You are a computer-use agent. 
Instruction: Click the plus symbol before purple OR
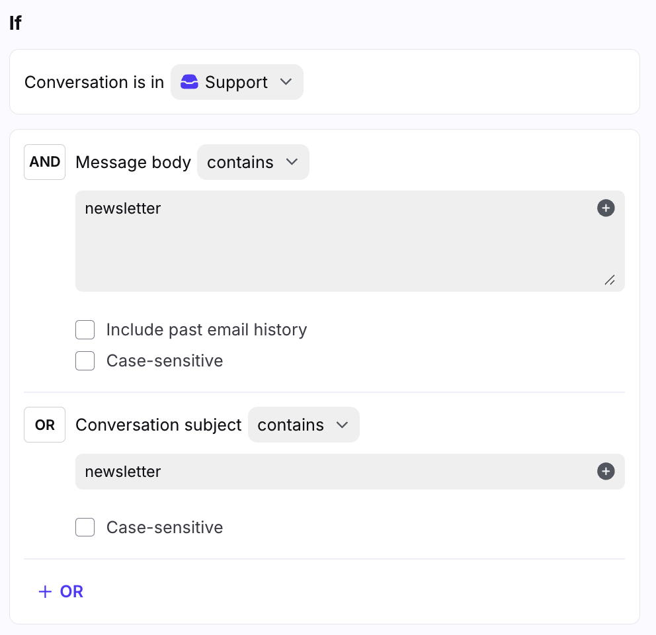[x=45, y=591]
